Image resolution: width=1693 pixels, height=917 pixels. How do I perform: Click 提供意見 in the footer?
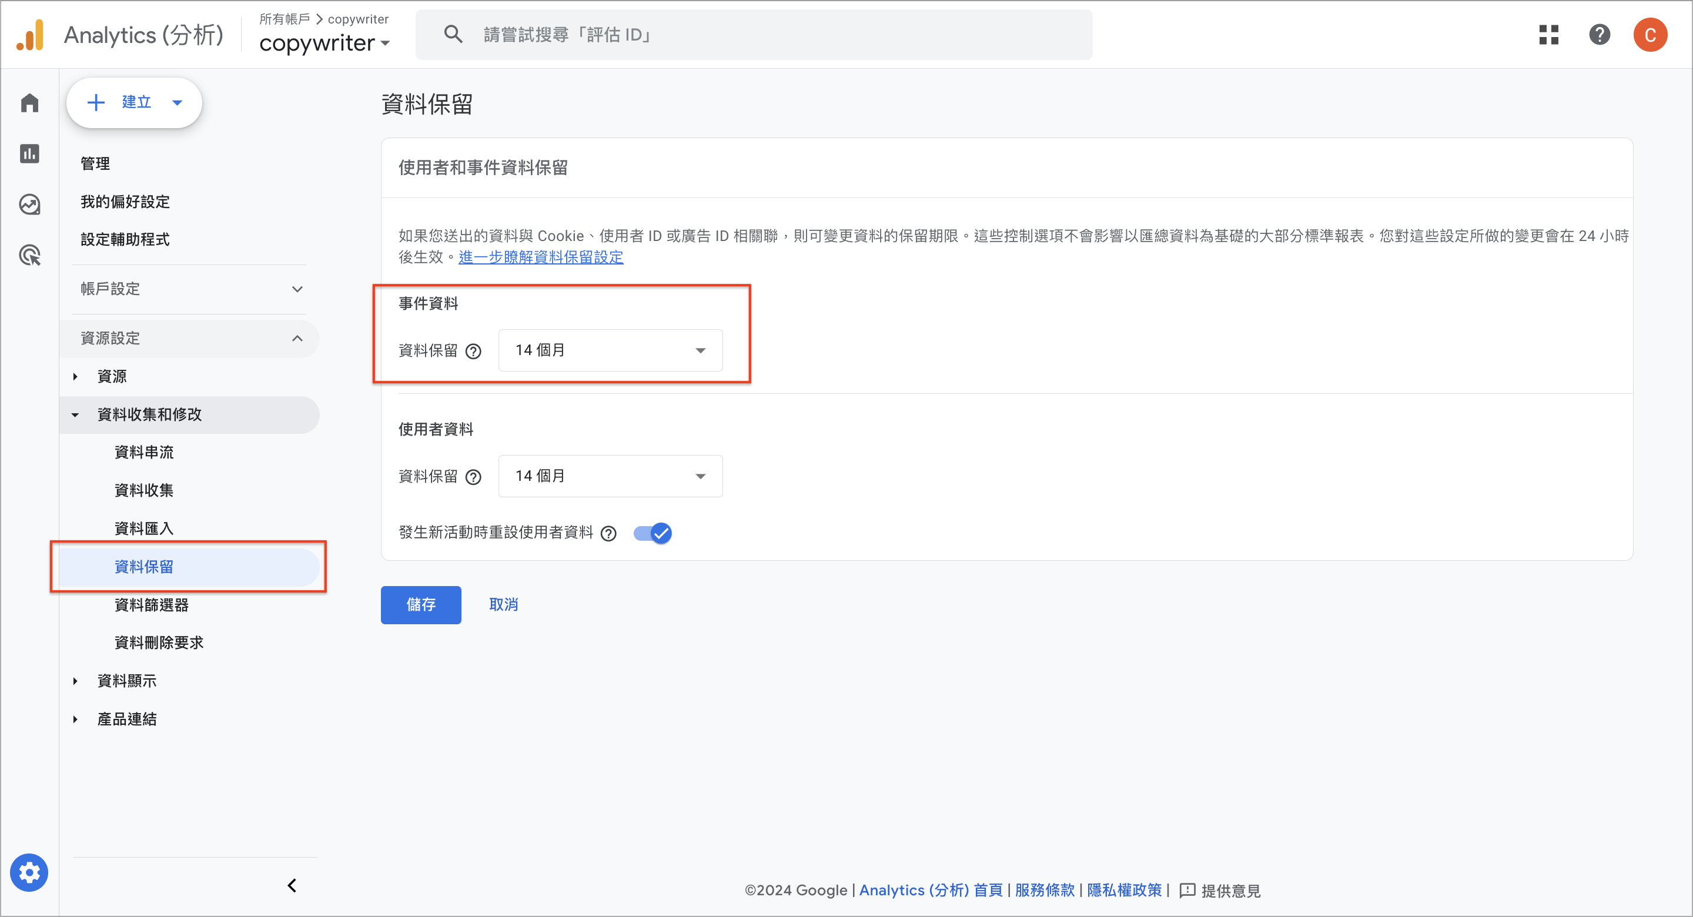click(1231, 891)
